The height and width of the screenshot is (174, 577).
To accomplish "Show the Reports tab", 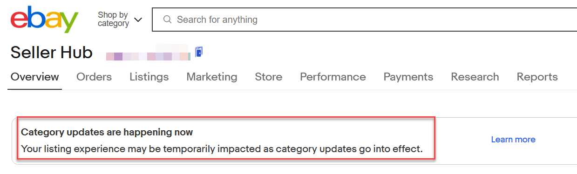I will (537, 77).
